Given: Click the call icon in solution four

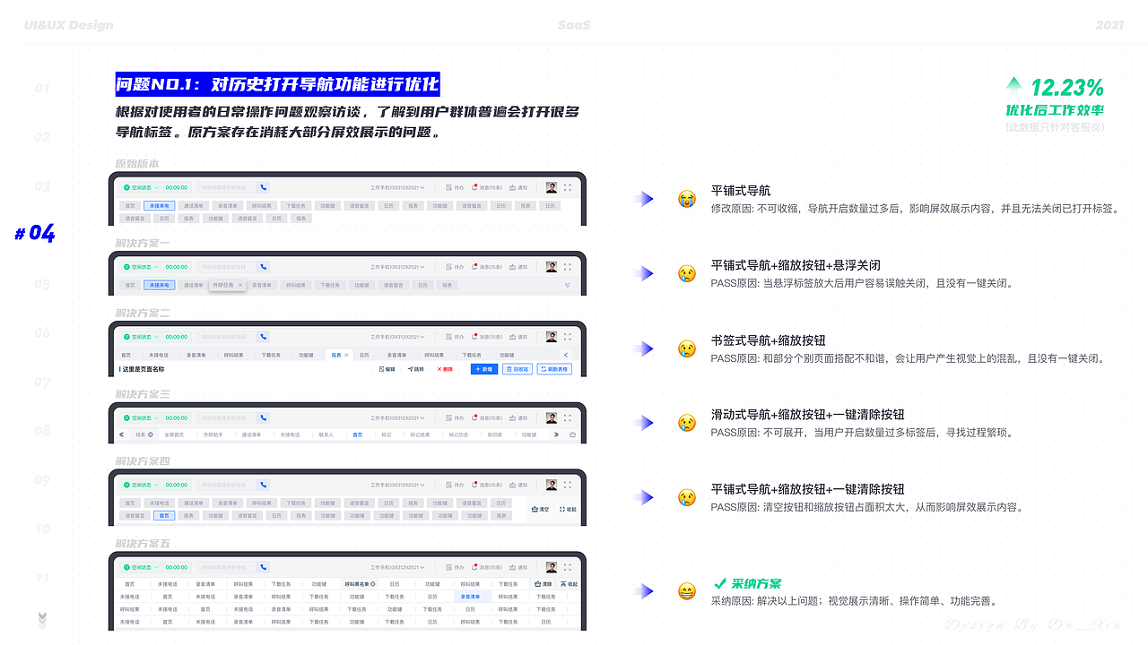Looking at the screenshot, I should tap(264, 485).
